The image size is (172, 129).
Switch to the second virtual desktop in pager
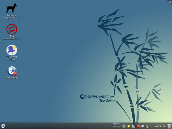pyautogui.click(x=119, y=125)
